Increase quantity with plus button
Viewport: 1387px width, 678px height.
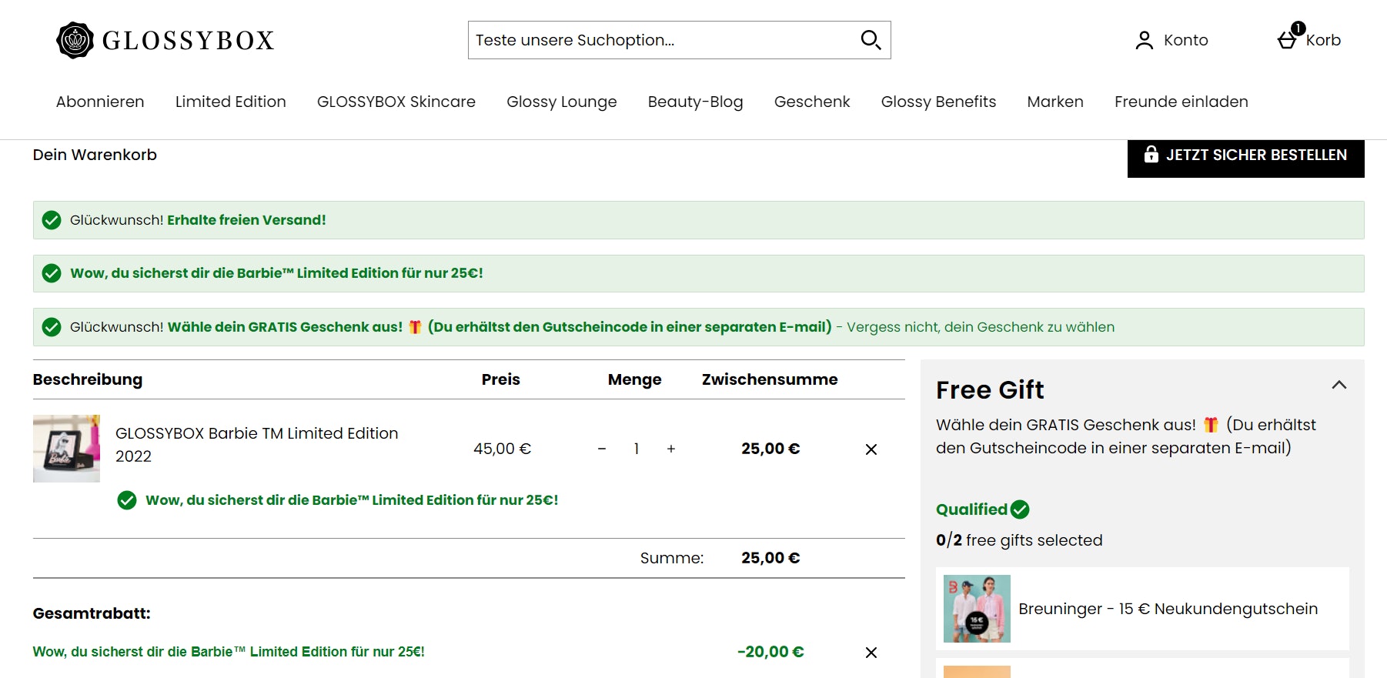tap(671, 449)
